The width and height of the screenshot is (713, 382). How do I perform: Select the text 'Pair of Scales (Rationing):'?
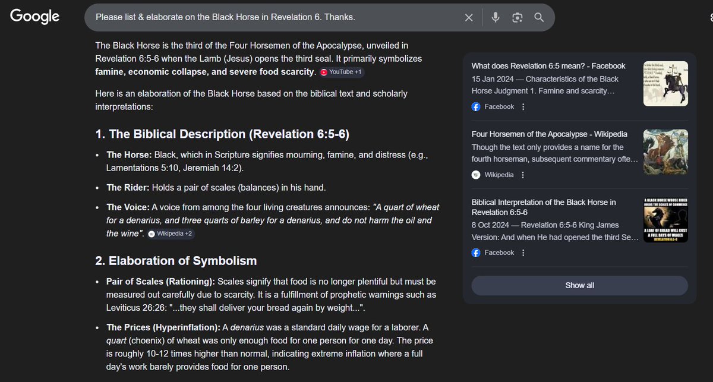click(161, 281)
